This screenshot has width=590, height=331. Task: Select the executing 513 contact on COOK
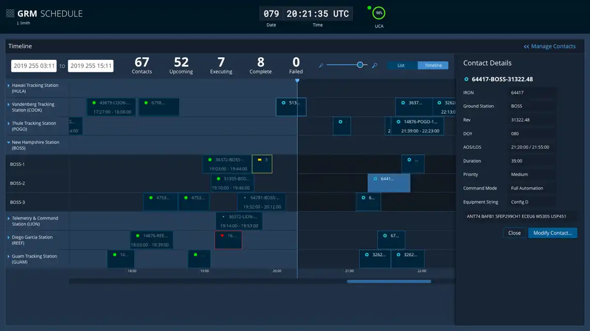point(291,107)
